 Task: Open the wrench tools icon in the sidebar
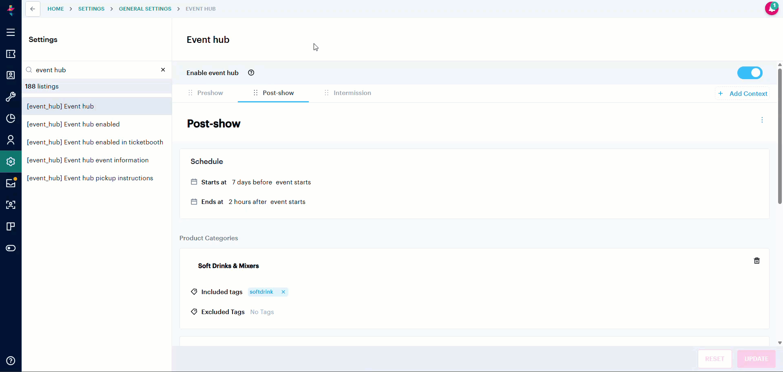tap(11, 97)
